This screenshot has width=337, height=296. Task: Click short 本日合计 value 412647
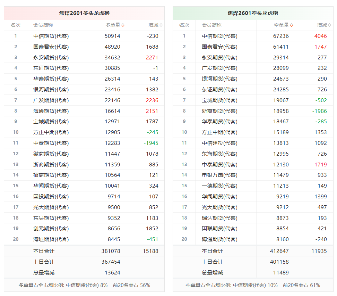pyautogui.click(x=279, y=251)
